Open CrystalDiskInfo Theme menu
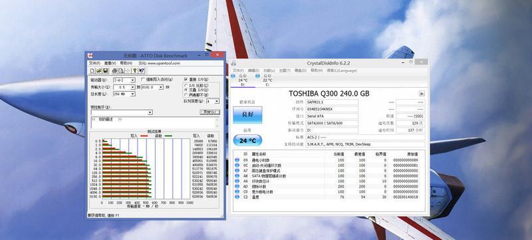 [x=285, y=70]
